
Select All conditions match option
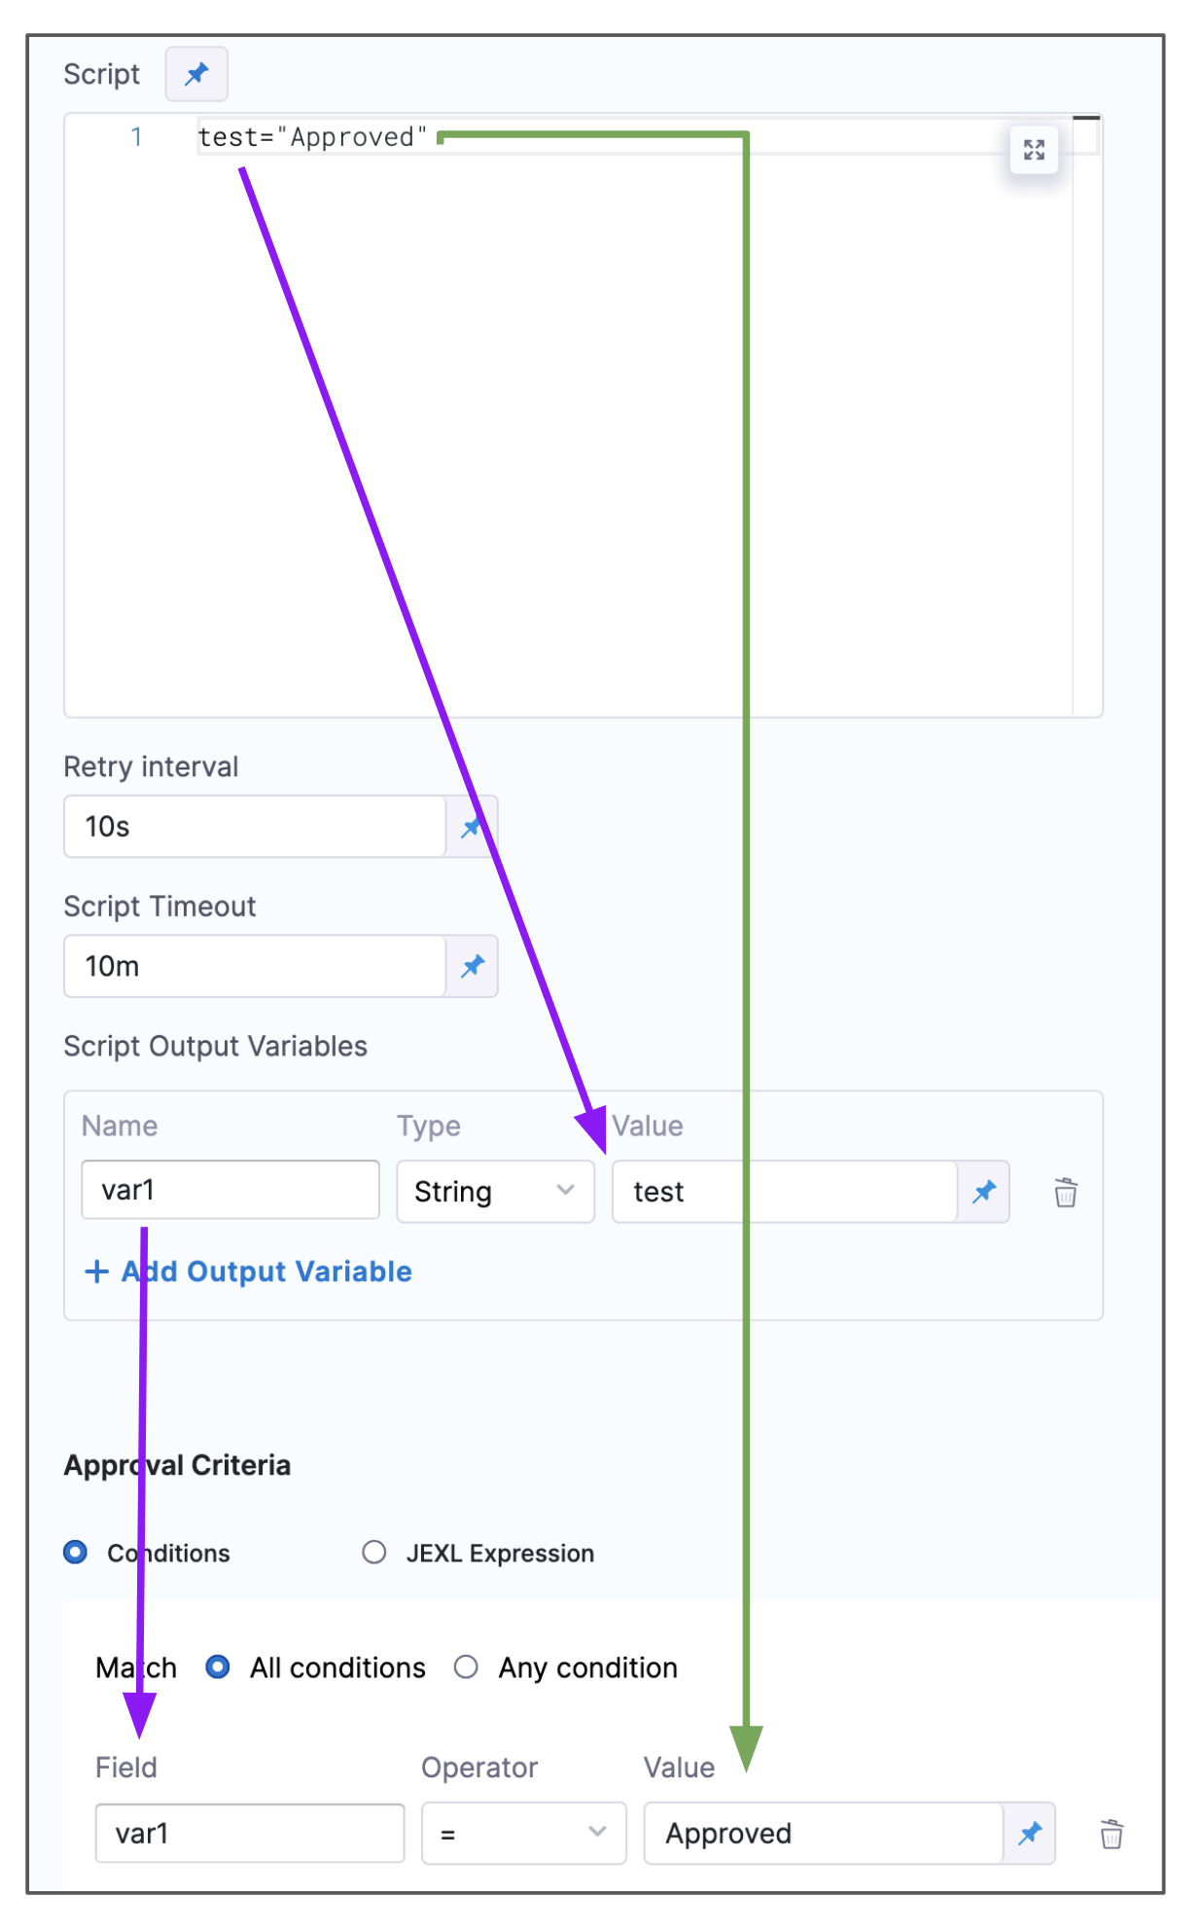click(218, 1667)
